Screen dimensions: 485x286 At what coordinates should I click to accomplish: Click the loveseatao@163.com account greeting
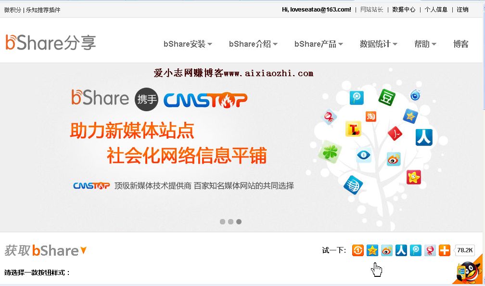[x=317, y=10]
